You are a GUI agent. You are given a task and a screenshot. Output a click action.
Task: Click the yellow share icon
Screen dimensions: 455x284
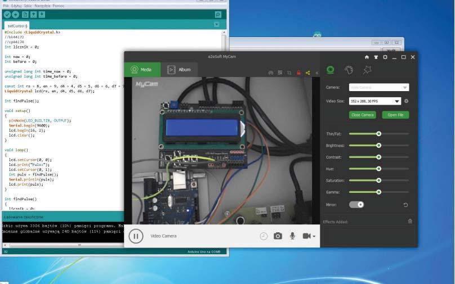(308, 73)
